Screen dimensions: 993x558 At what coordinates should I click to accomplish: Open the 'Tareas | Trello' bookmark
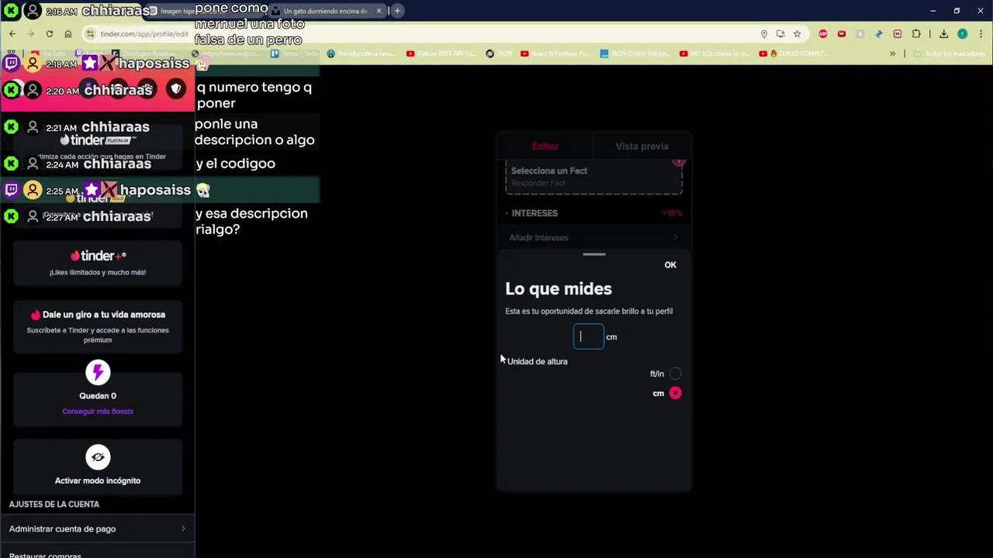point(296,53)
